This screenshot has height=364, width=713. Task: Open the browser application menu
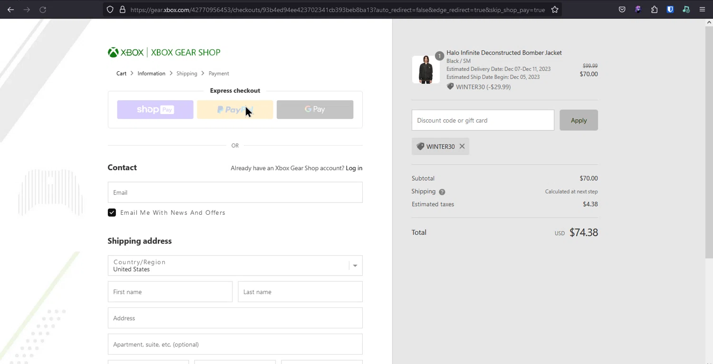click(702, 10)
